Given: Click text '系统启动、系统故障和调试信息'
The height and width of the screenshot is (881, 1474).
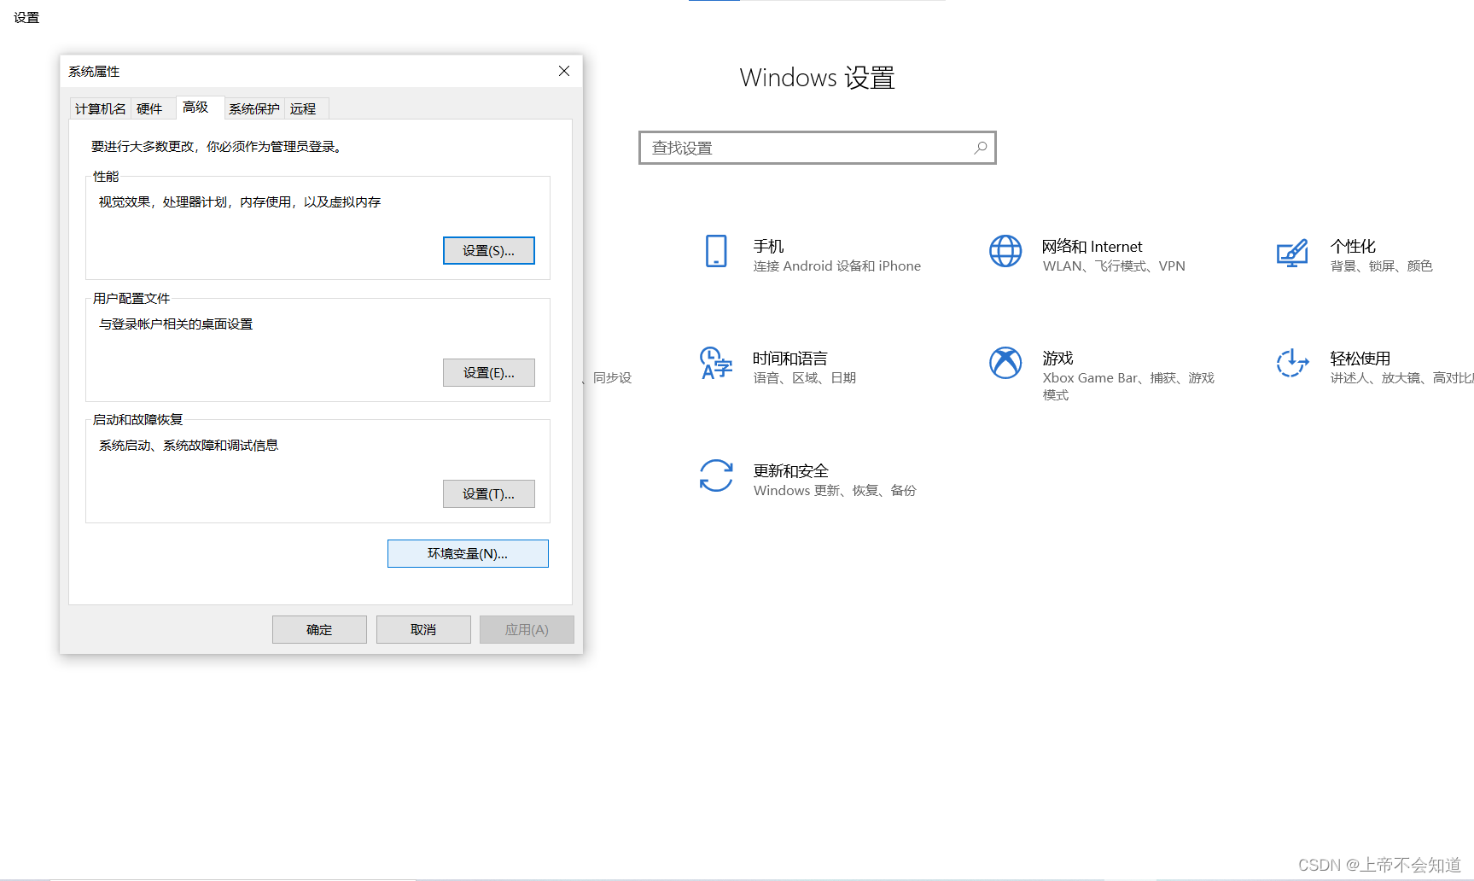Looking at the screenshot, I should click(x=189, y=445).
